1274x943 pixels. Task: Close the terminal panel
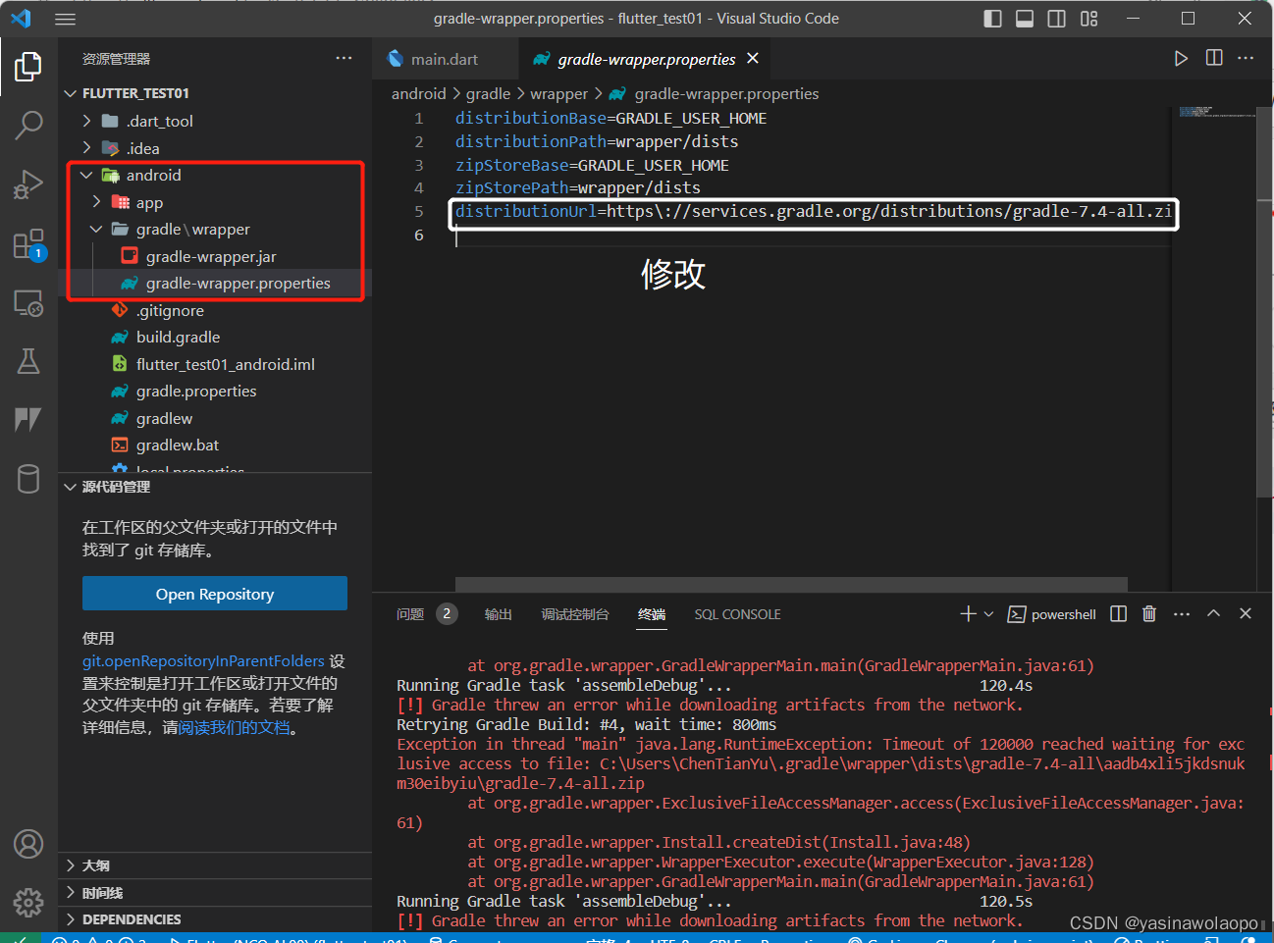pos(1246,613)
